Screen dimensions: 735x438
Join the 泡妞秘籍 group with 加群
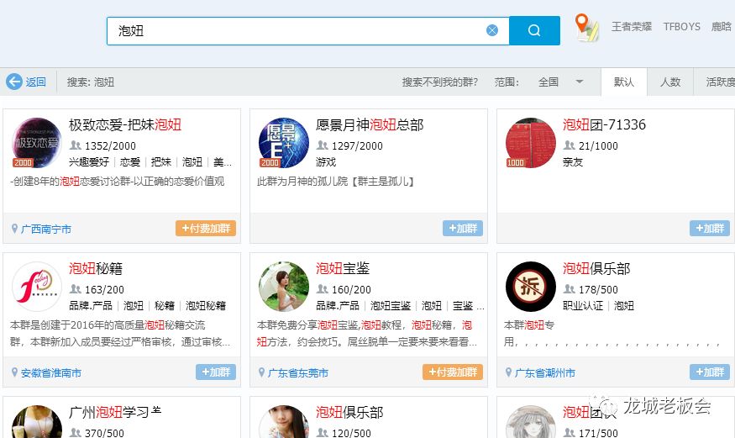[x=216, y=372]
